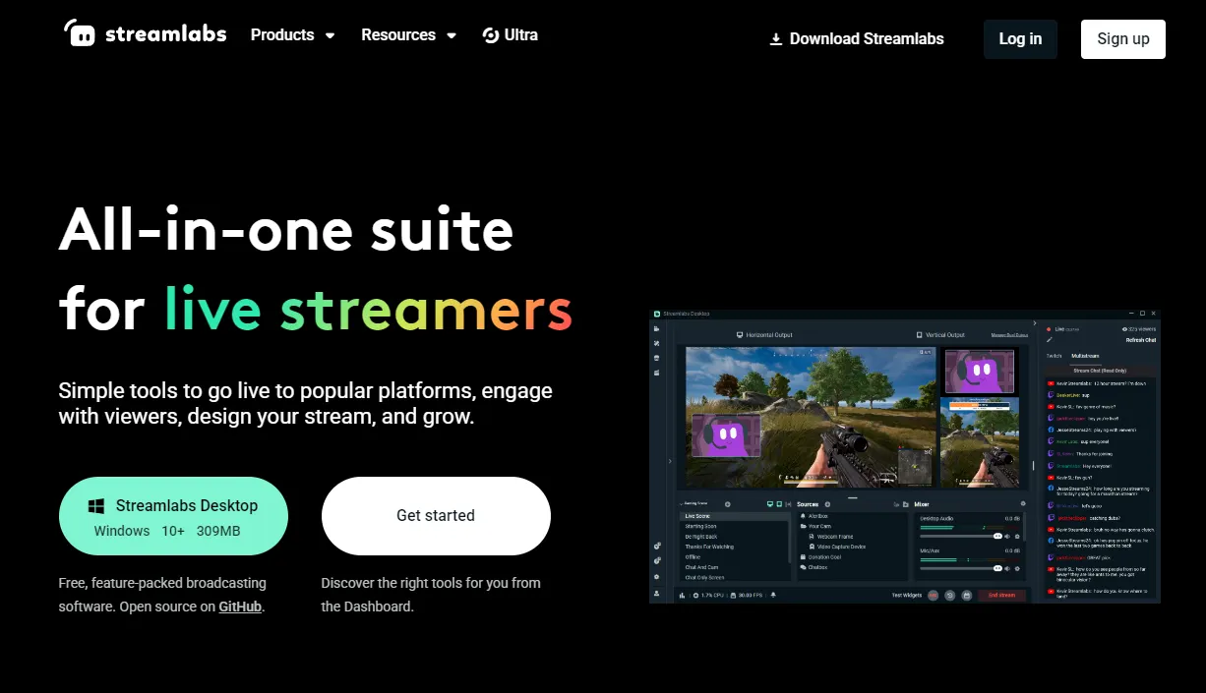Screen dimensions: 1206x693
Task: Open the GitHub link
Action: [240, 606]
